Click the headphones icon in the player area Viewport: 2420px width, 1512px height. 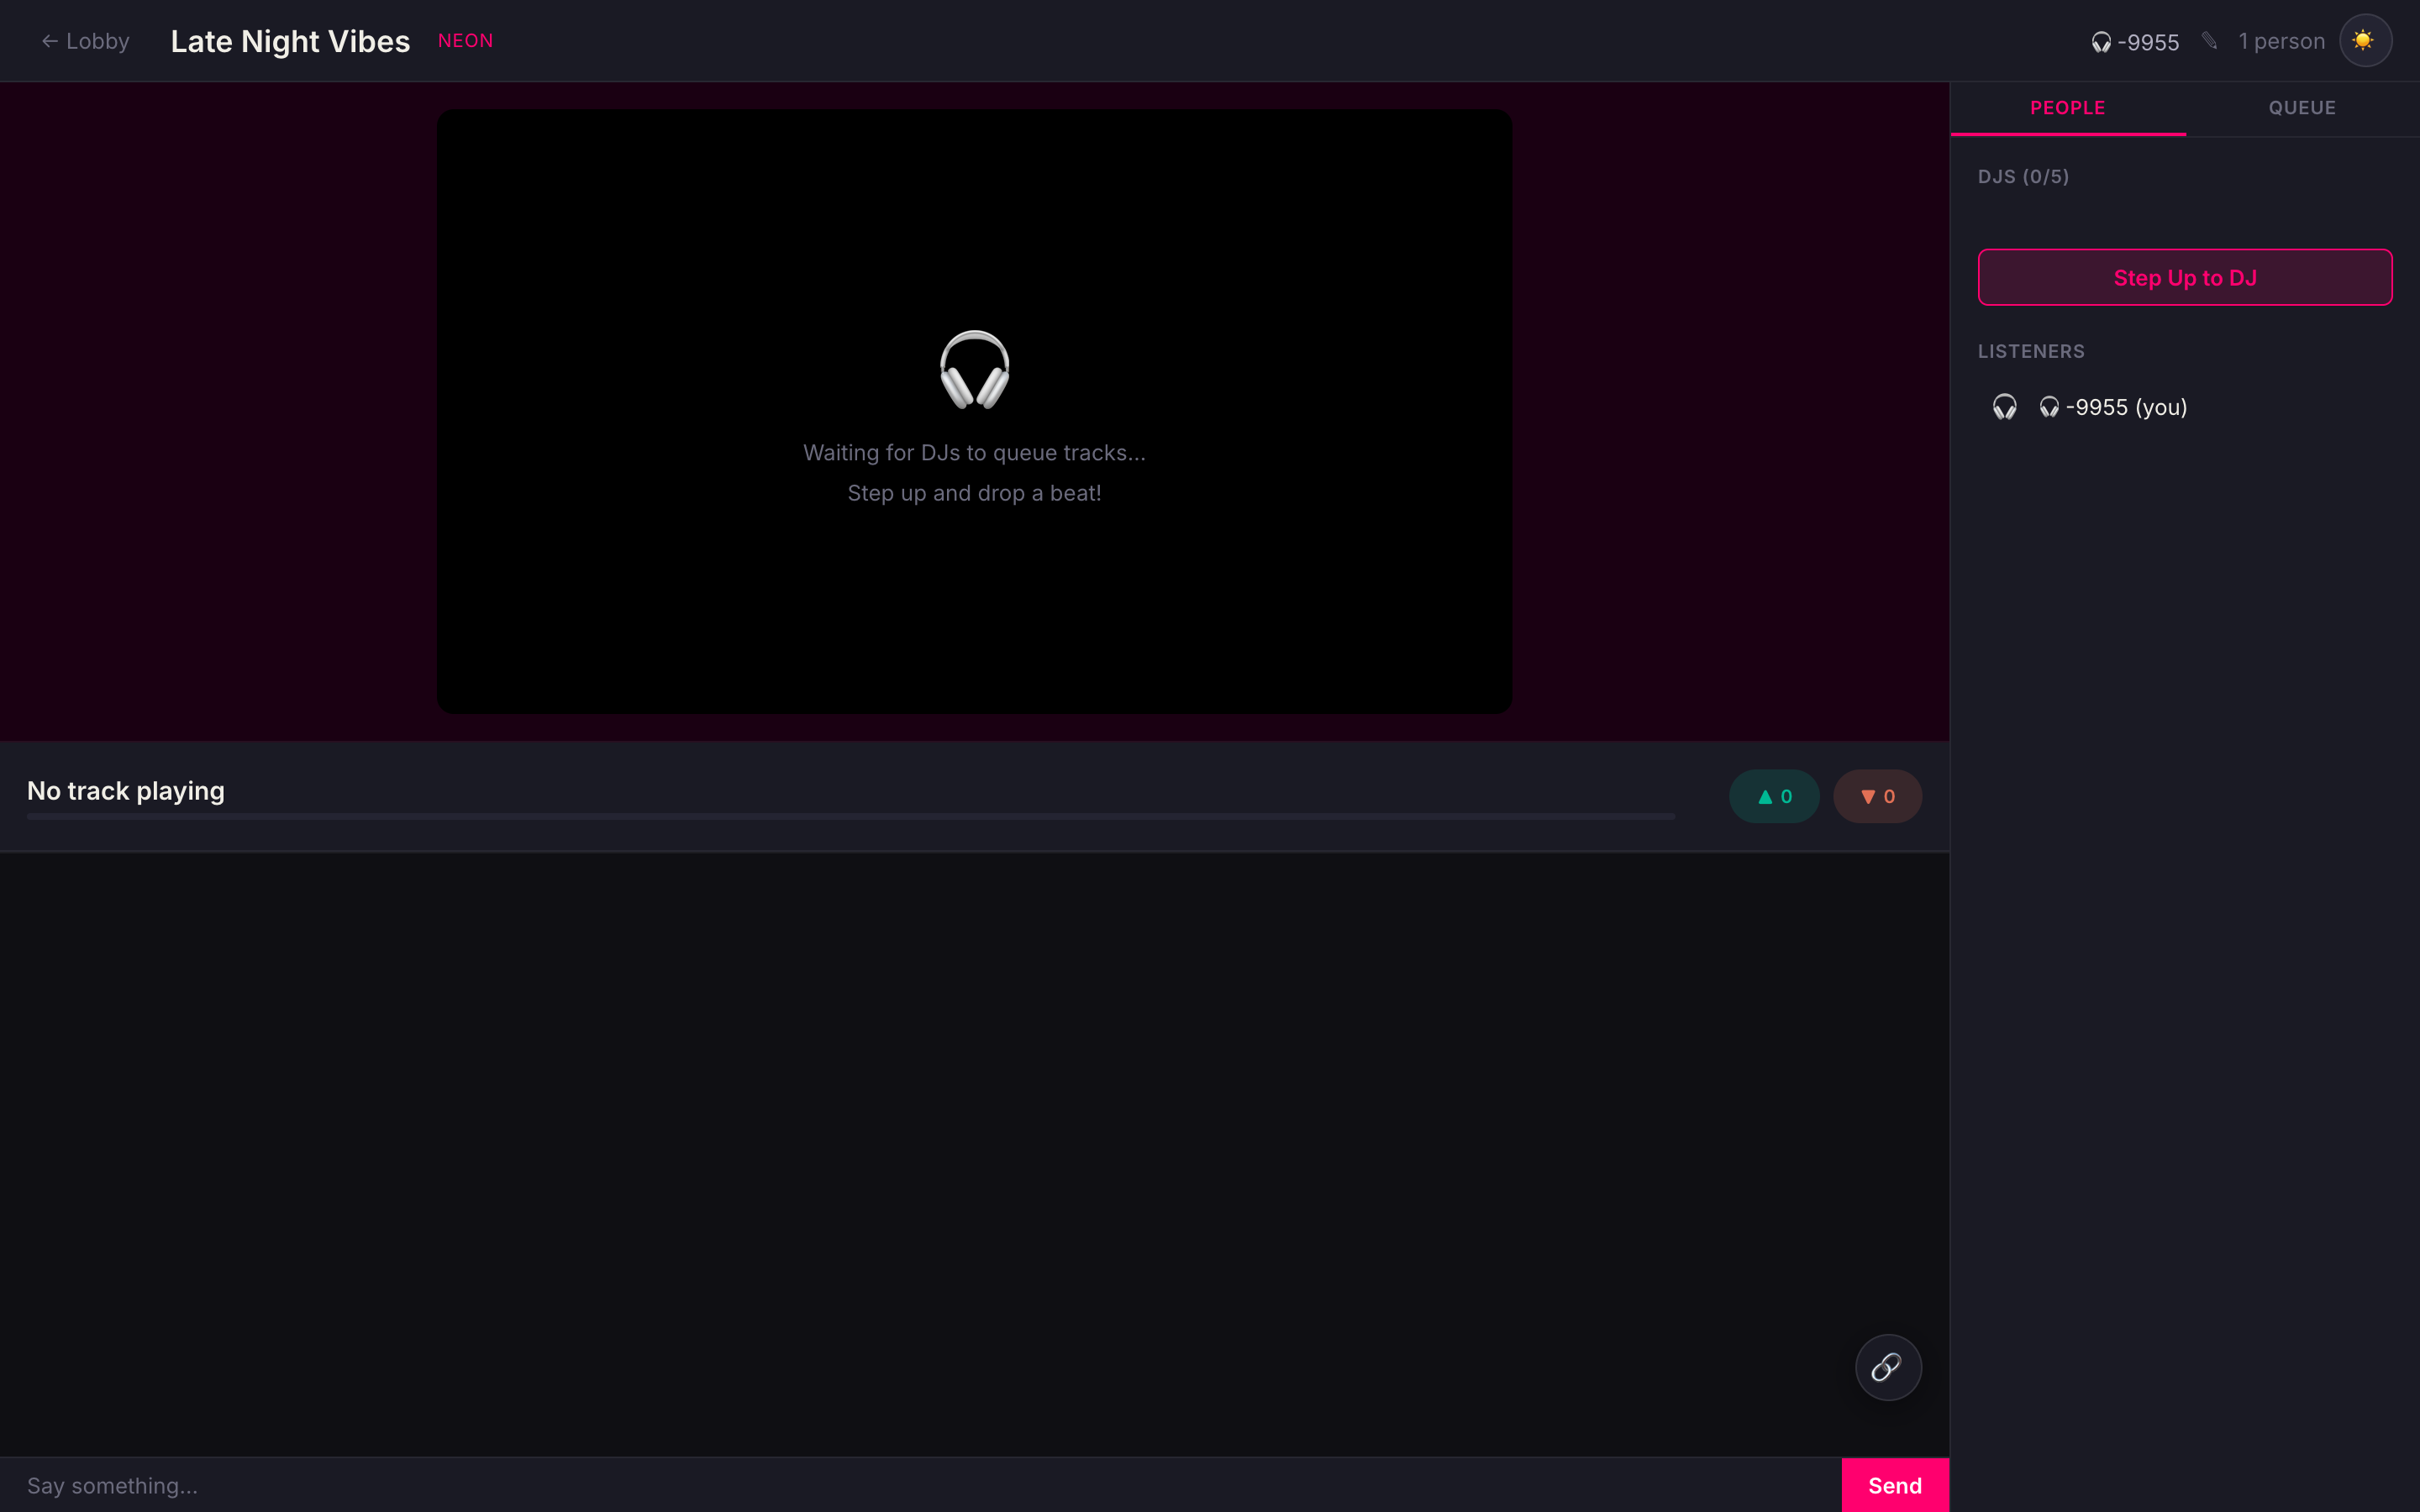[973, 370]
